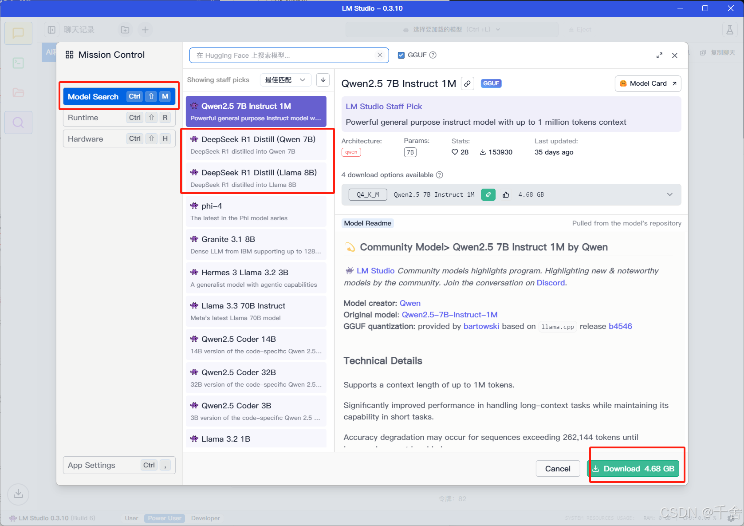Screen dimensions: 744x526
Task: Select the Model Search tab
Action: tap(119, 97)
